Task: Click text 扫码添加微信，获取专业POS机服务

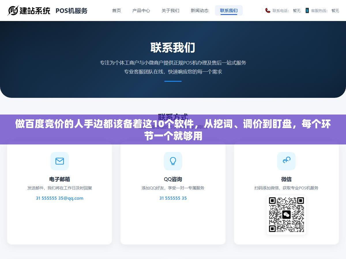Action: [286, 188]
